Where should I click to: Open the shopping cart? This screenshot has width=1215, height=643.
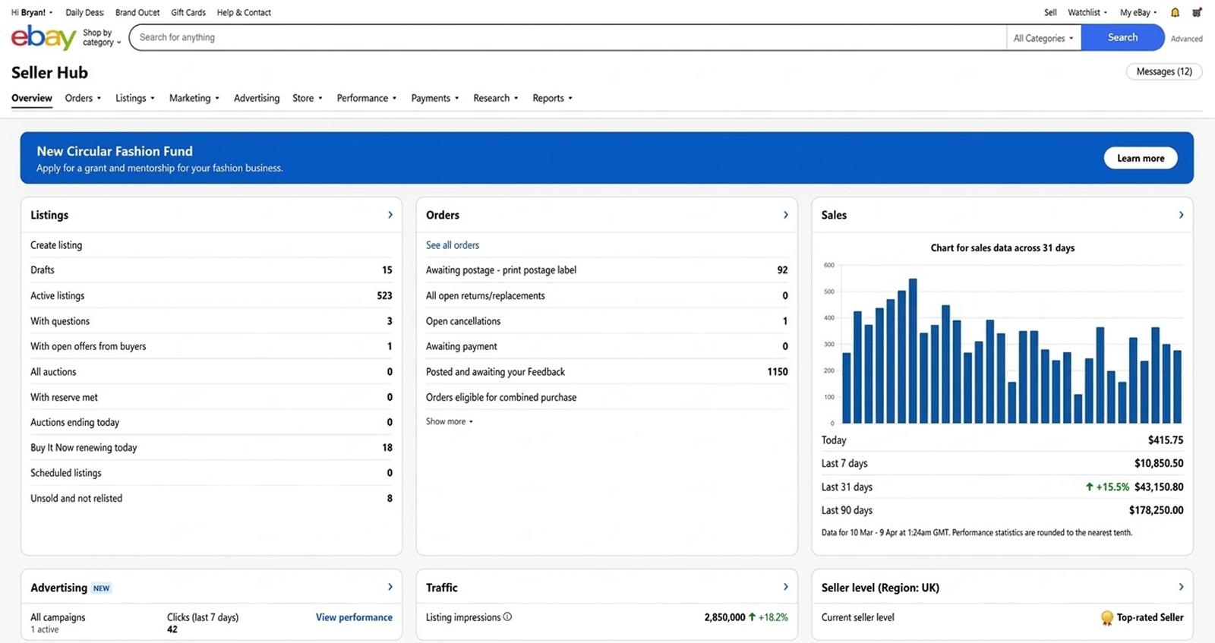click(x=1197, y=12)
